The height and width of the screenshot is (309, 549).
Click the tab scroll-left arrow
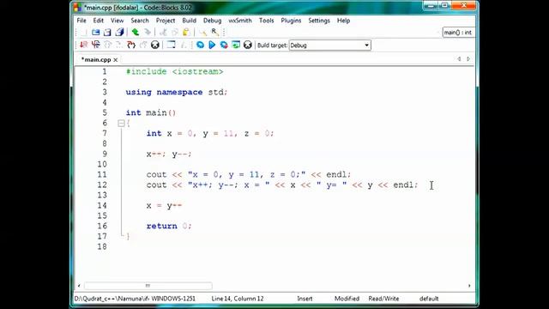(x=459, y=59)
